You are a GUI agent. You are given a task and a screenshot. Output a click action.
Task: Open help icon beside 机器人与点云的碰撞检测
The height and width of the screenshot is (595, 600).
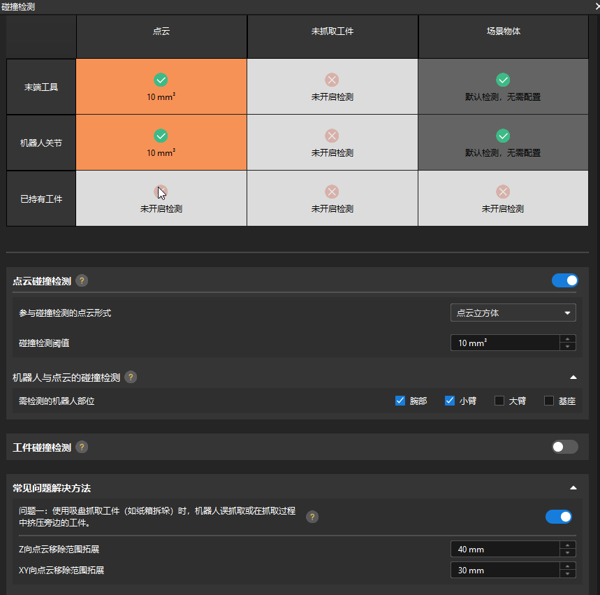(131, 377)
